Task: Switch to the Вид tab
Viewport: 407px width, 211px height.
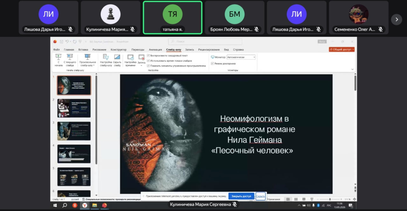Action: coord(226,50)
